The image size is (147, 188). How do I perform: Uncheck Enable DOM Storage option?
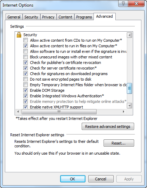[25, 90]
